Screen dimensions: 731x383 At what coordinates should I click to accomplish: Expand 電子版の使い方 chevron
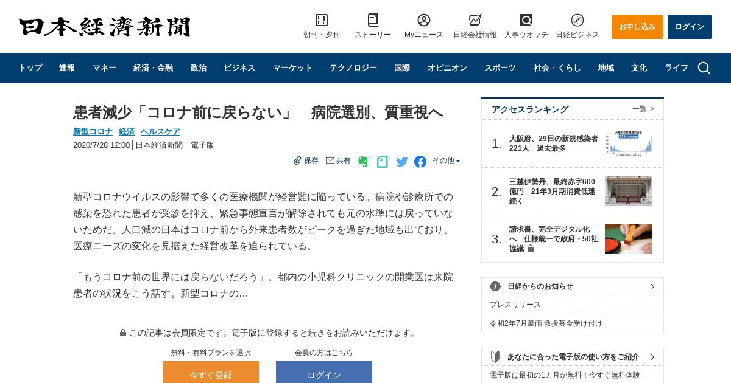click(652, 357)
